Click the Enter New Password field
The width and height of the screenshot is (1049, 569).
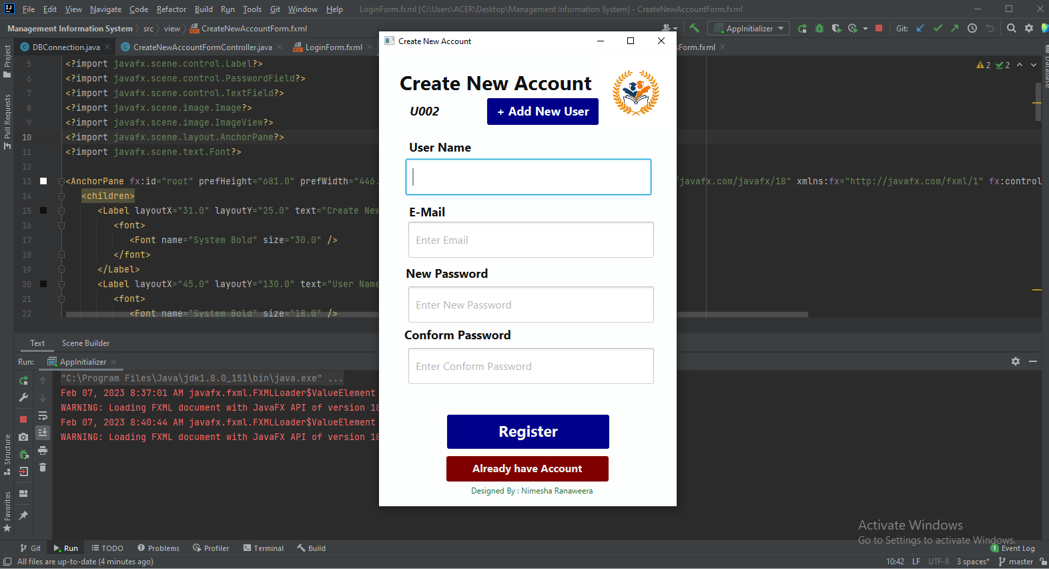coord(531,305)
